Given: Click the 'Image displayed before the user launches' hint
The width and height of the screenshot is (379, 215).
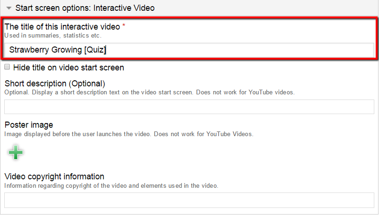Looking at the screenshot, I should tap(129, 134).
